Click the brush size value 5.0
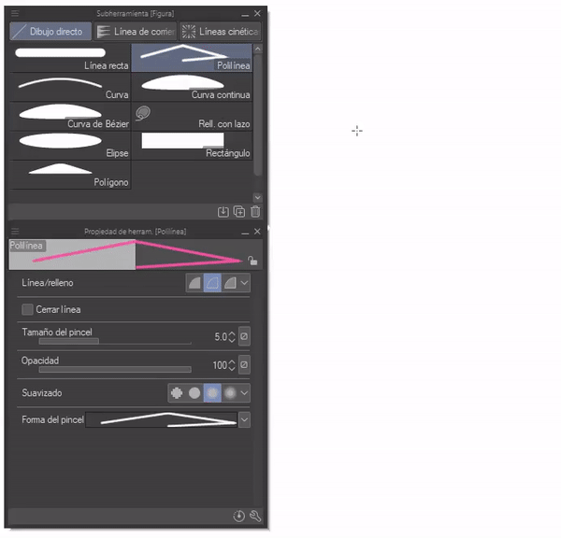This screenshot has width=561, height=538. pyautogui.click(x=221, y=337)
